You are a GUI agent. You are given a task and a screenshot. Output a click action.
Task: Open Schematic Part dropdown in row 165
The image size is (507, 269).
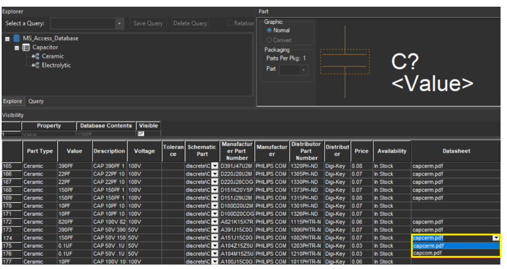click(x=214, y=166)
